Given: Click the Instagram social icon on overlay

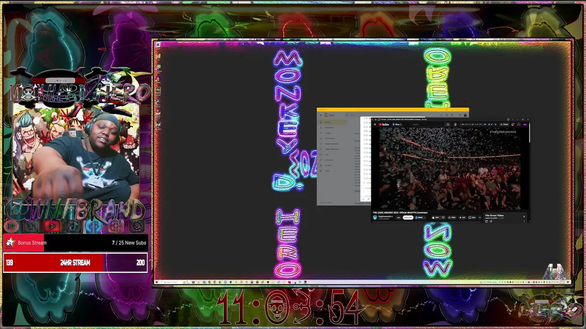Looking at the screenshot, I should pos(116,226).
